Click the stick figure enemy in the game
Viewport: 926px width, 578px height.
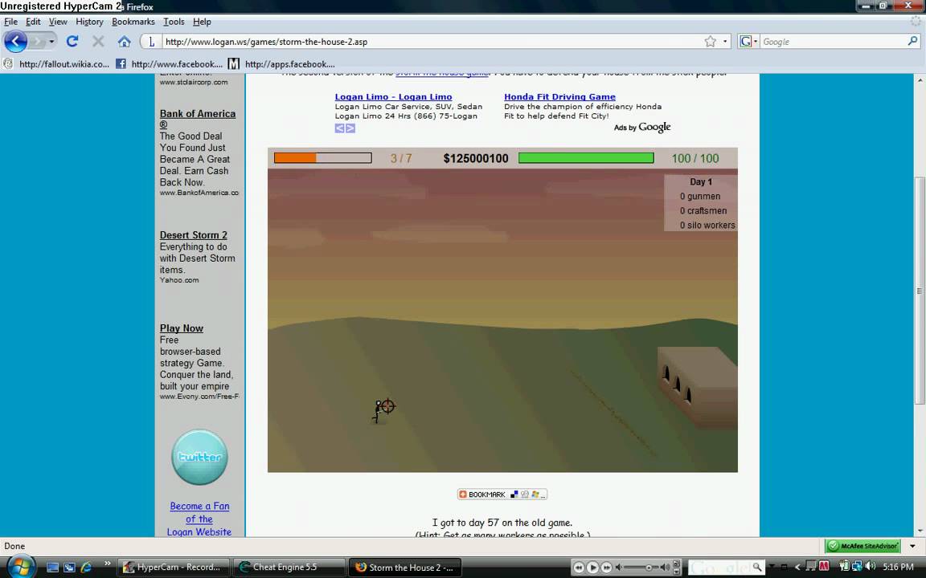(x=377, y=412)
